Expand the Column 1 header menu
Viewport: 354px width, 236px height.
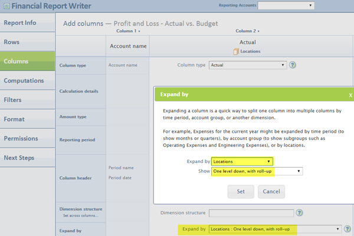coord(128,31)
